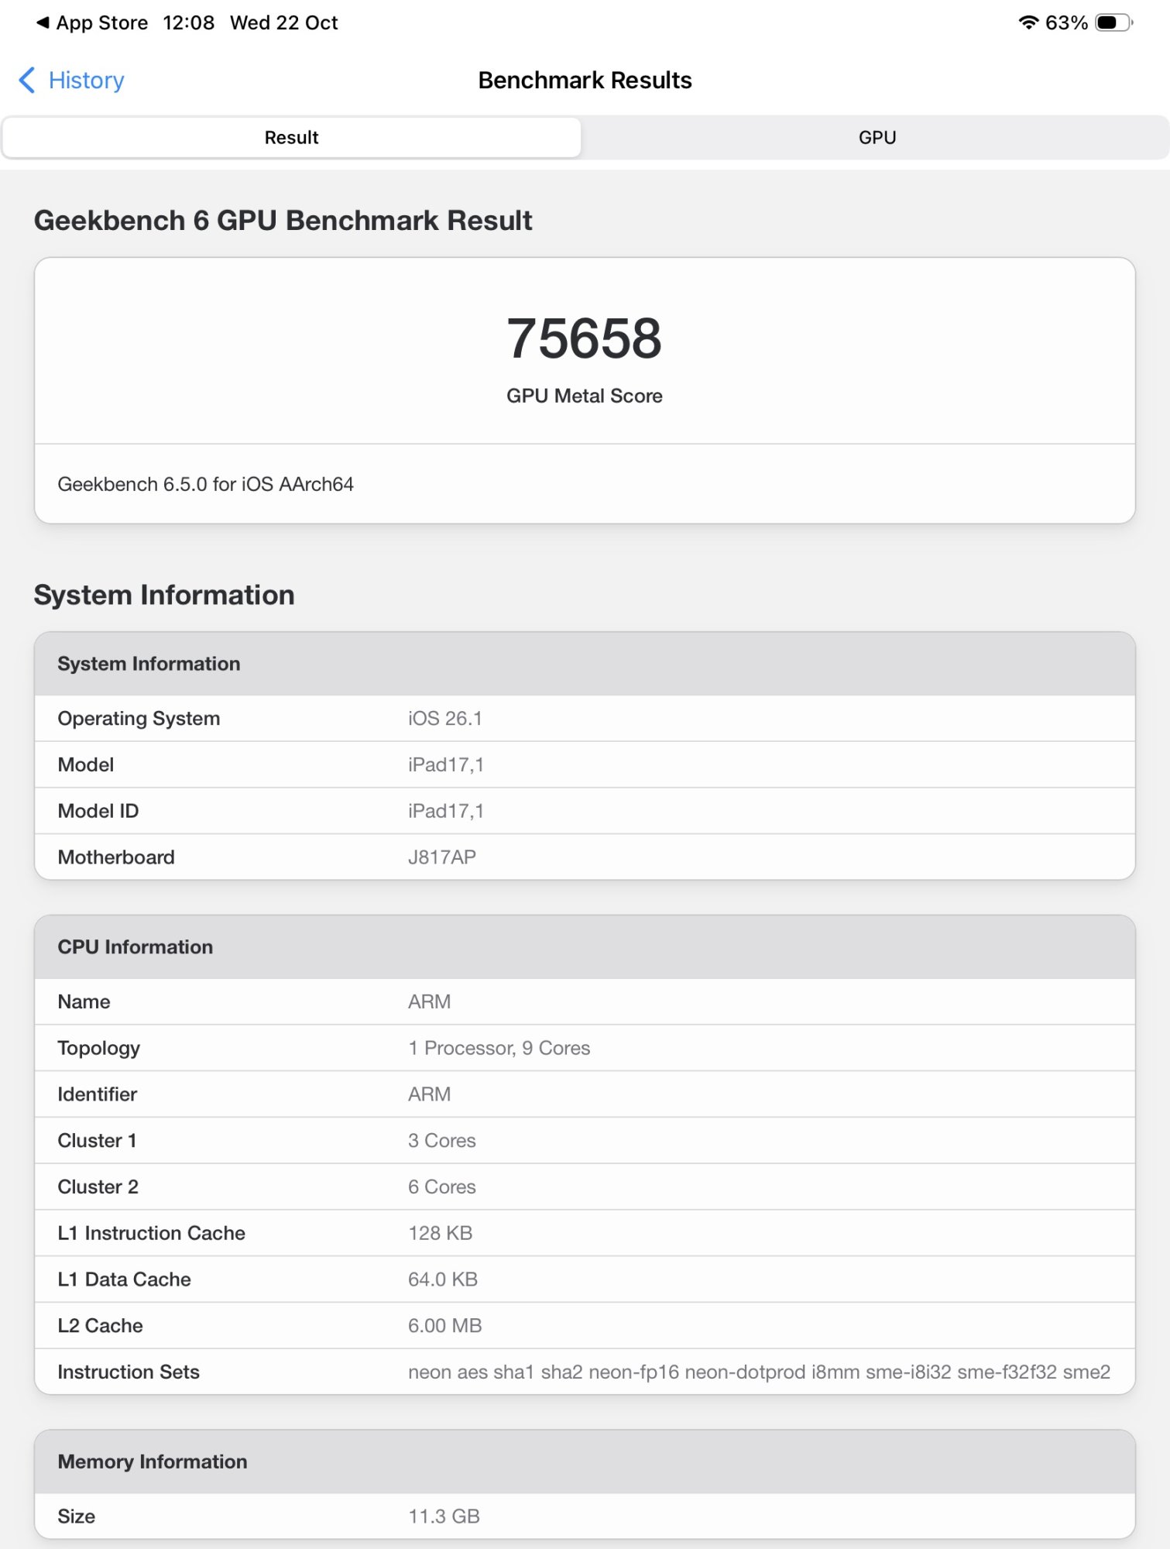The width and height of the screenshot is (1170, 1549).
Task: Tap the battery icon in status bar
Action: 1113,22
